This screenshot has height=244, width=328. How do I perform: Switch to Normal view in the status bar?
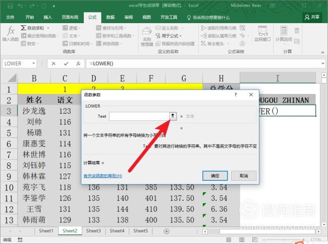(x=229, y=239)
